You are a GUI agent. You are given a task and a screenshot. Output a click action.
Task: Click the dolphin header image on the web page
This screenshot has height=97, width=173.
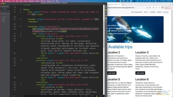(x=135, y=29)
